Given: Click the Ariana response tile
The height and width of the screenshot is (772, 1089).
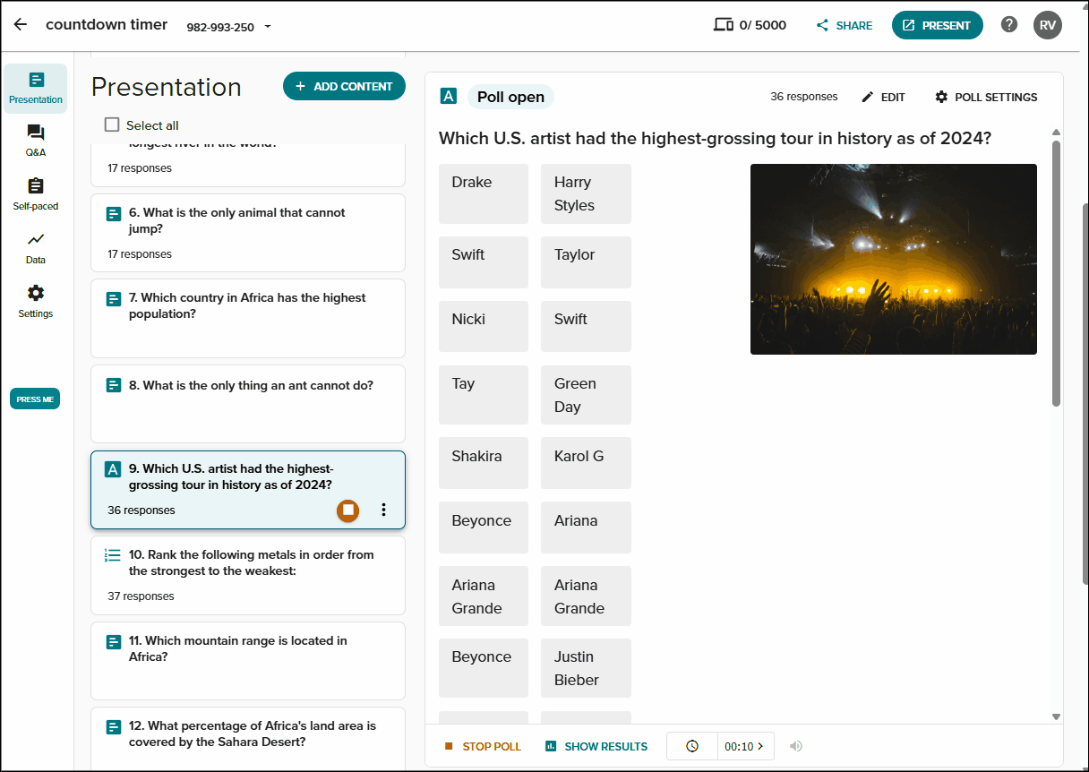Looking at the screenshot, I should click(x=586, y=528).
